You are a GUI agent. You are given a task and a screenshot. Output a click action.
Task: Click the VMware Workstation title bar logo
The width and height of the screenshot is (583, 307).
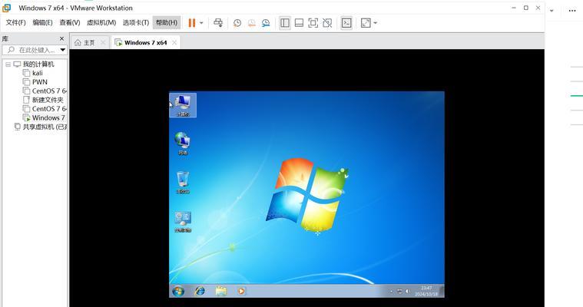tap(6, 8)
